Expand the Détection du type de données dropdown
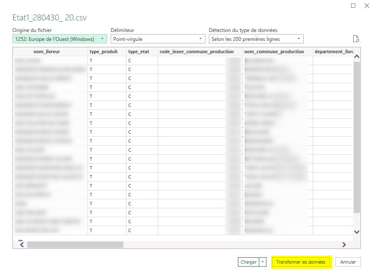The width and height of the screenshot is (372, 279). 256,39
